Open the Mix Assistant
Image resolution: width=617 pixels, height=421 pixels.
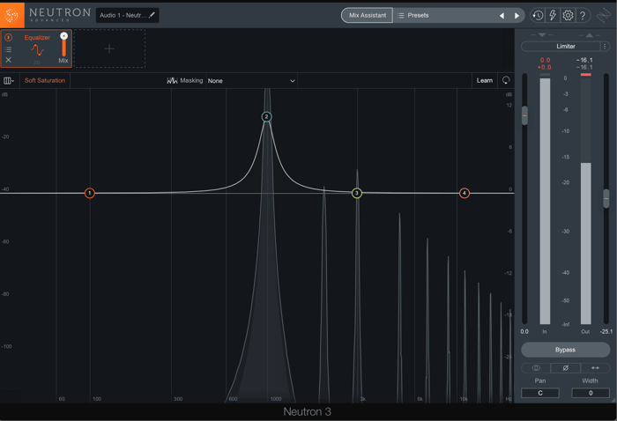click(x=368, y=15)
